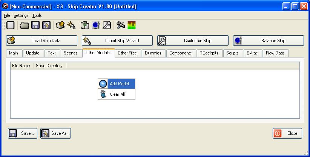Click the toolbar box icon with green arrow
This screenshot has height=157, width=310.
point(85,26)
